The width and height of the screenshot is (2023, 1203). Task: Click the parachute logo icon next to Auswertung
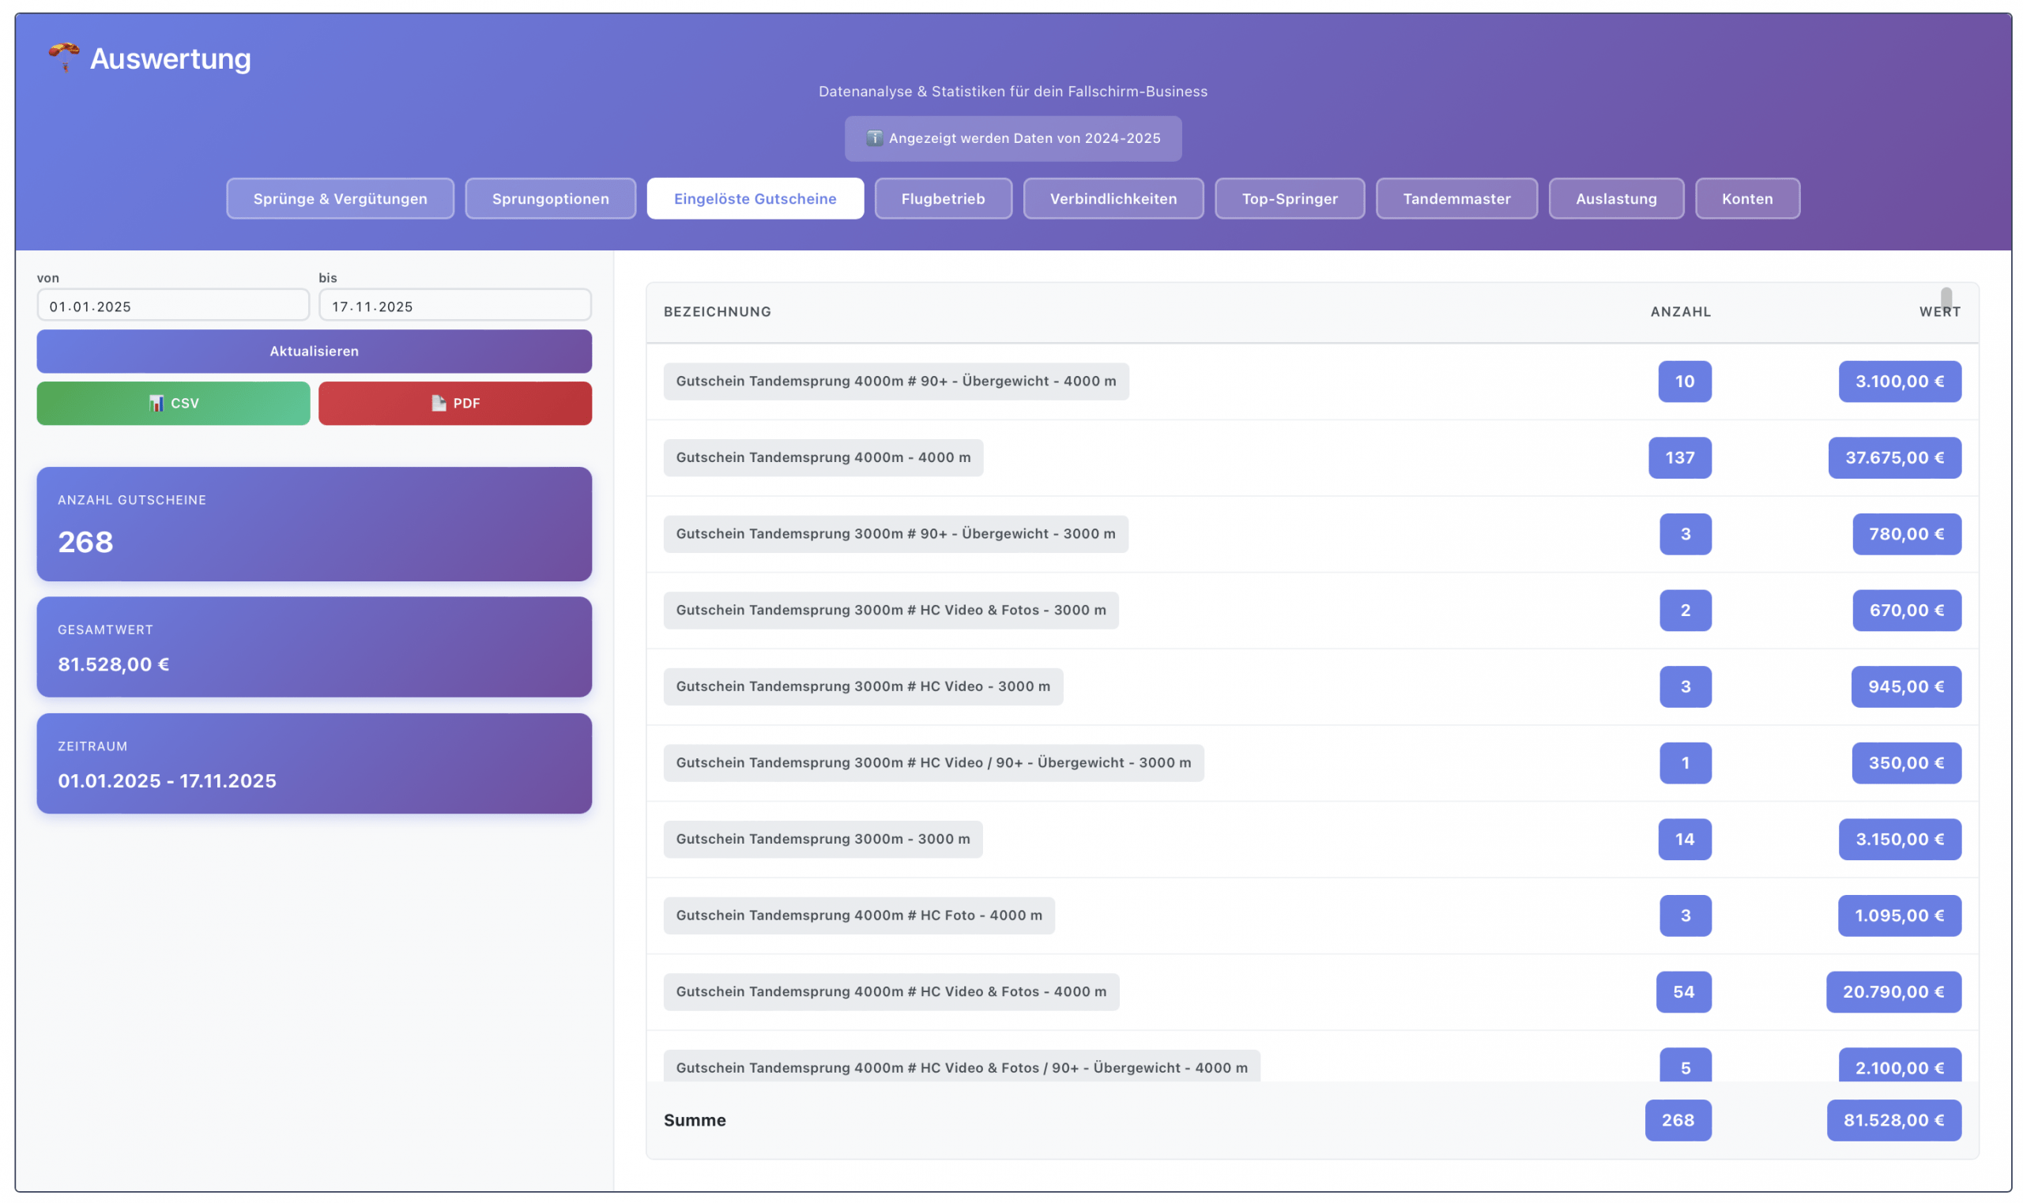click(63, 57)
